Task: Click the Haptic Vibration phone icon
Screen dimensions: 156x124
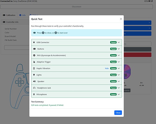Action: pos(34,68)
